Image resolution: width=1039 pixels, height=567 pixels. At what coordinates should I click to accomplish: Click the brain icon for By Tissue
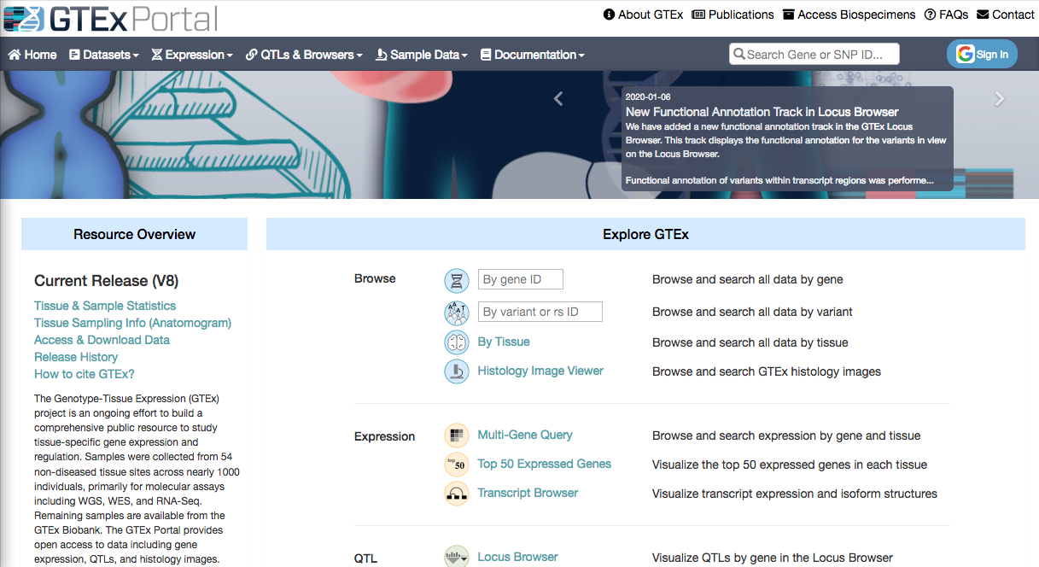tap(457, 342)
